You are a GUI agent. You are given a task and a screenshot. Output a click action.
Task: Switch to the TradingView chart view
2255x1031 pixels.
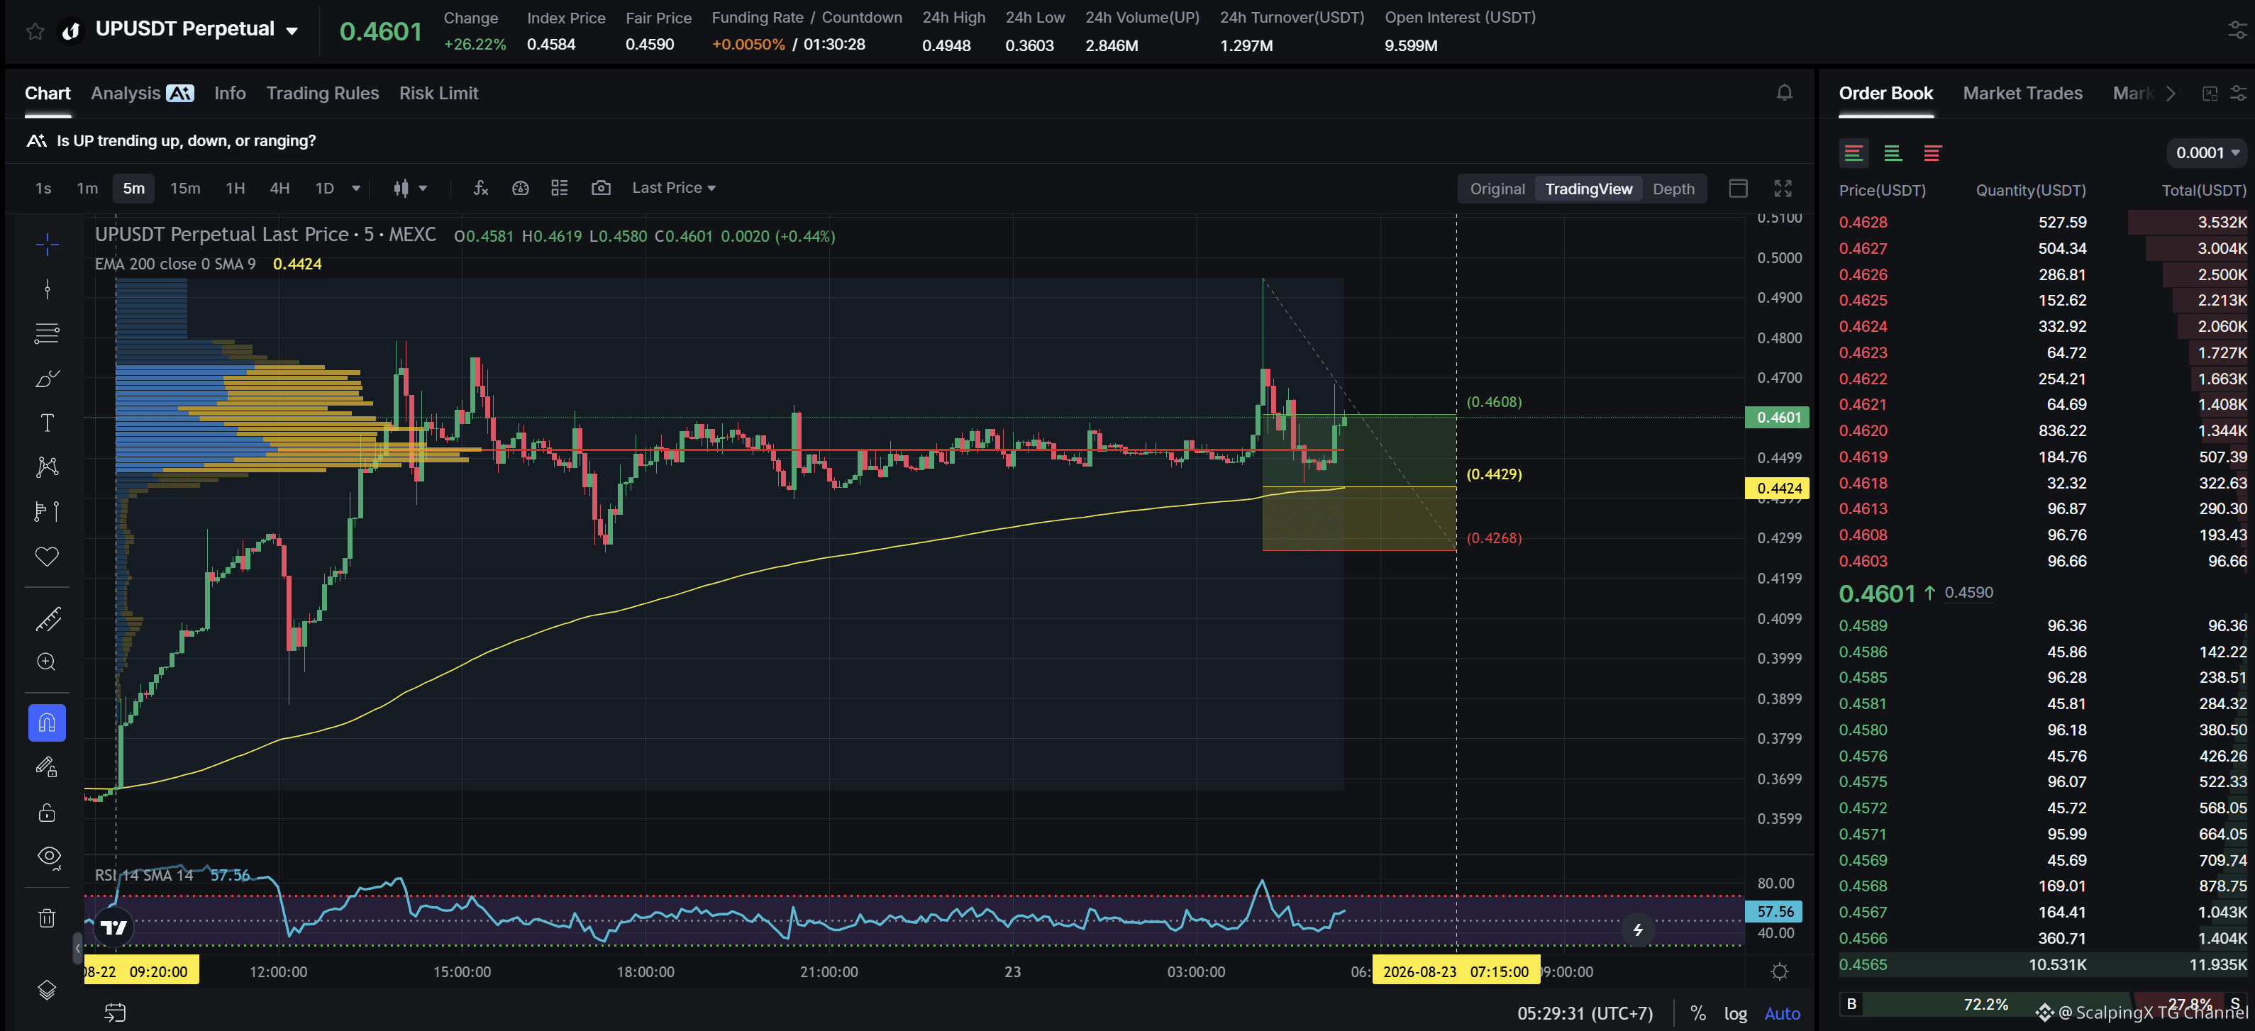1588,189
